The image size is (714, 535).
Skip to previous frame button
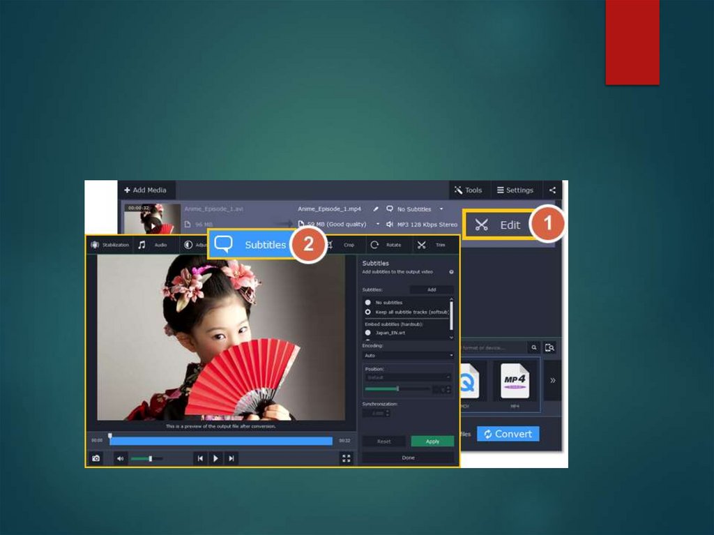[200, 458]
